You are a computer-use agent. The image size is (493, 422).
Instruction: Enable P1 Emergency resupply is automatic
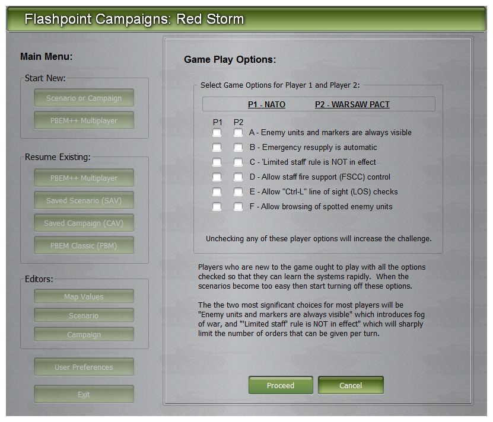click(x=217, y=148)
